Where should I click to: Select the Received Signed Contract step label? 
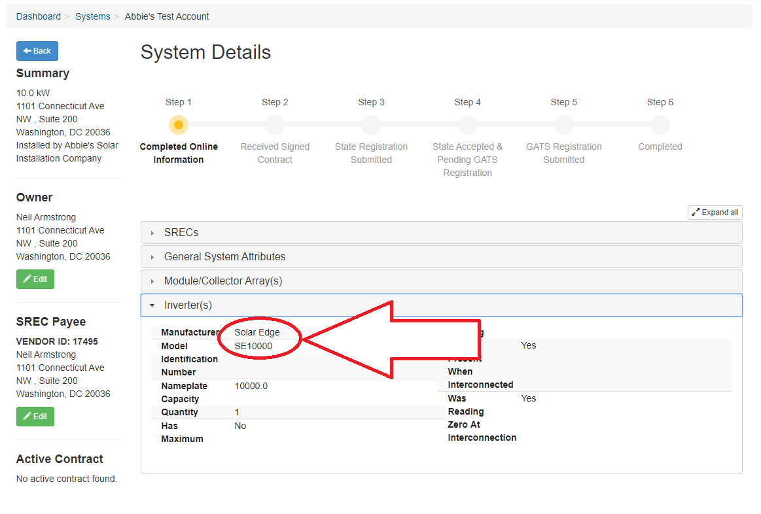(x=275, y=153)
